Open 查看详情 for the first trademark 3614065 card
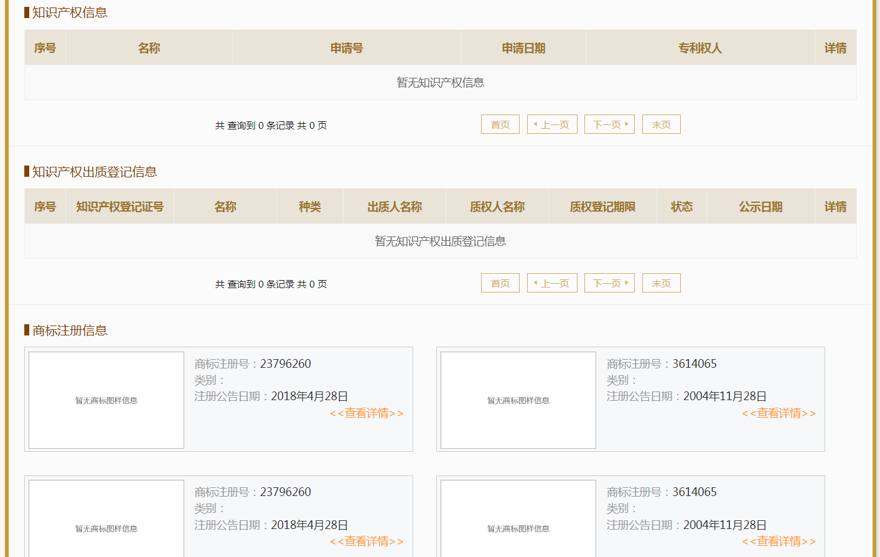Screen dimensions: 880x557 (x=779, y=413)
